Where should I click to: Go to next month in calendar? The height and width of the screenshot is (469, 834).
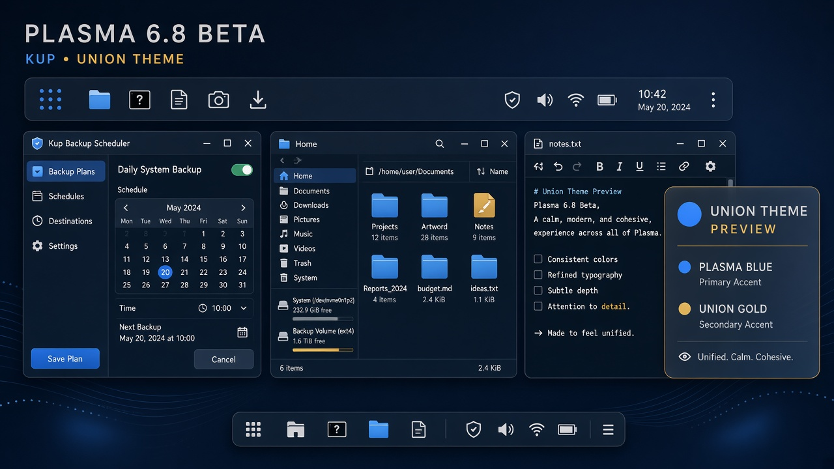point(243,208)
